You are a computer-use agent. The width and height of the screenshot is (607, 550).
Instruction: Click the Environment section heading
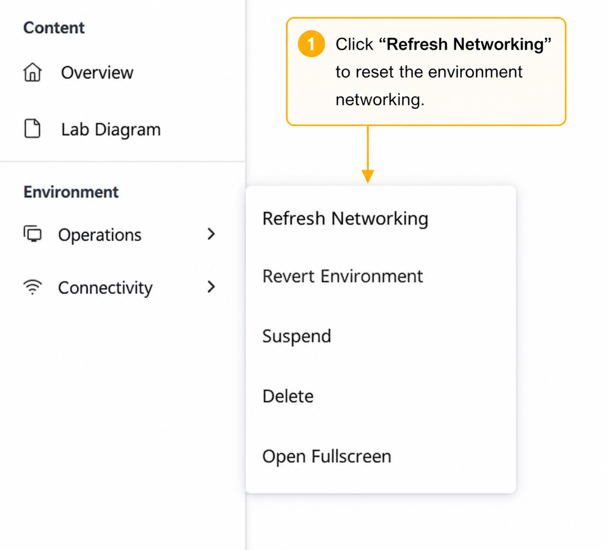71,192
